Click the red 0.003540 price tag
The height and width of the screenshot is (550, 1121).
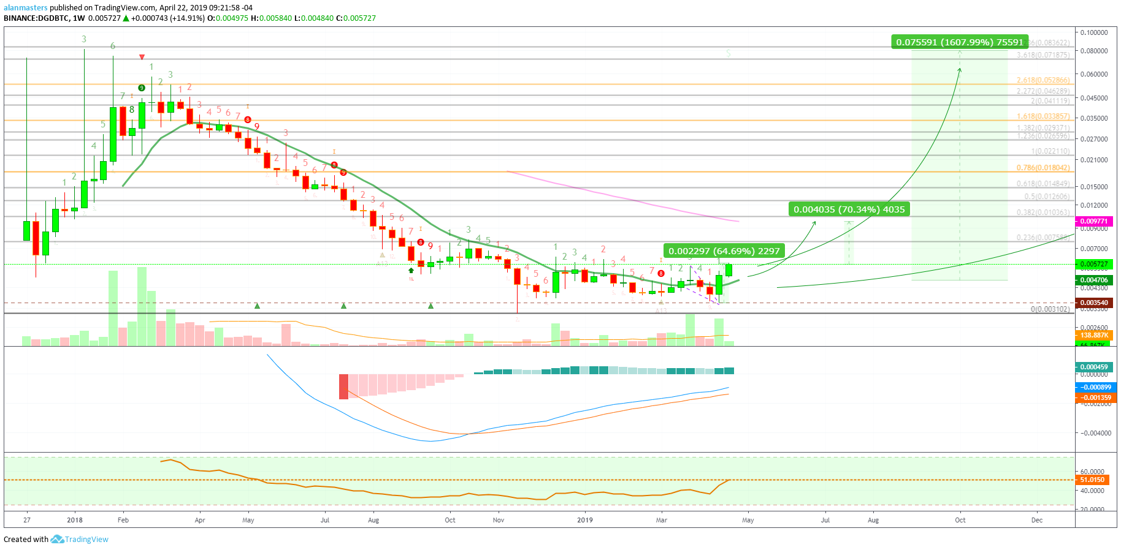click(x=1093, y=303)
